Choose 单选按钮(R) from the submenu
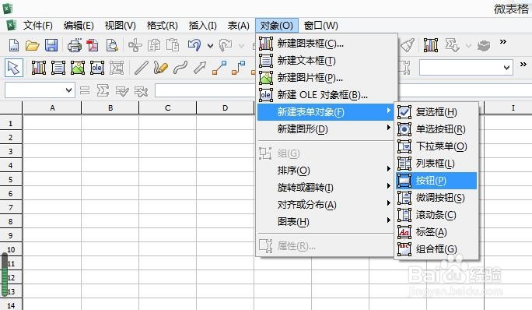The image size is (532, 310). 436,129
